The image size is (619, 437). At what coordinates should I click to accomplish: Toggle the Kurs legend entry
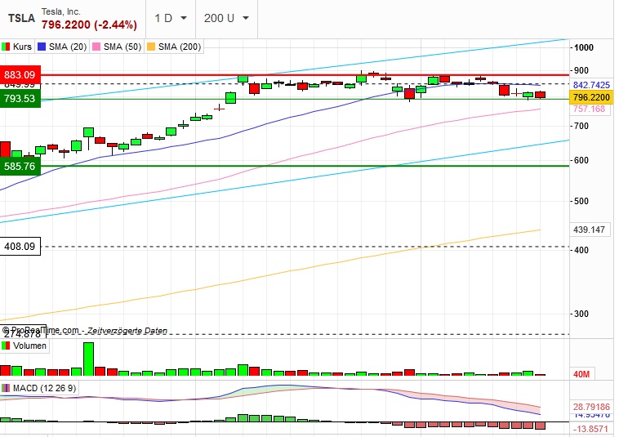pos(17,47)
